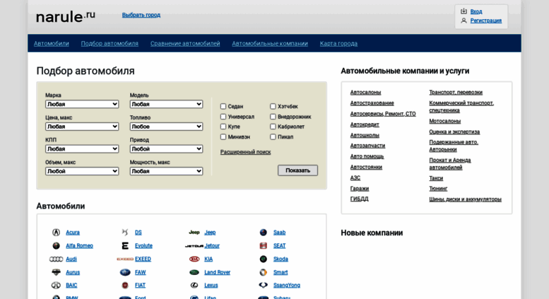Viewport: 549px width, 299px height.
Task: Expand the Объем, макс dropdown
Action: pos(82,171)
